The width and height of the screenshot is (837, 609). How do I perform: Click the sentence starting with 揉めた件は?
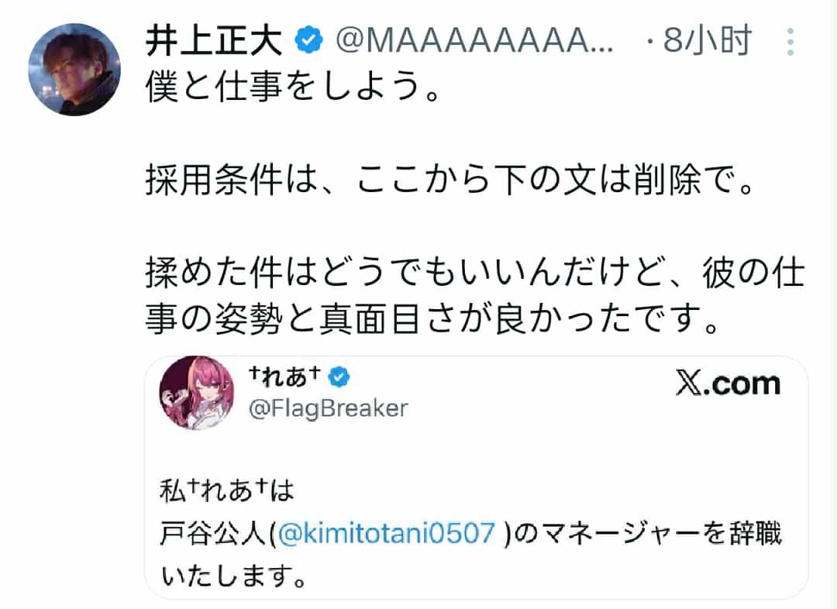pos(474,274)
